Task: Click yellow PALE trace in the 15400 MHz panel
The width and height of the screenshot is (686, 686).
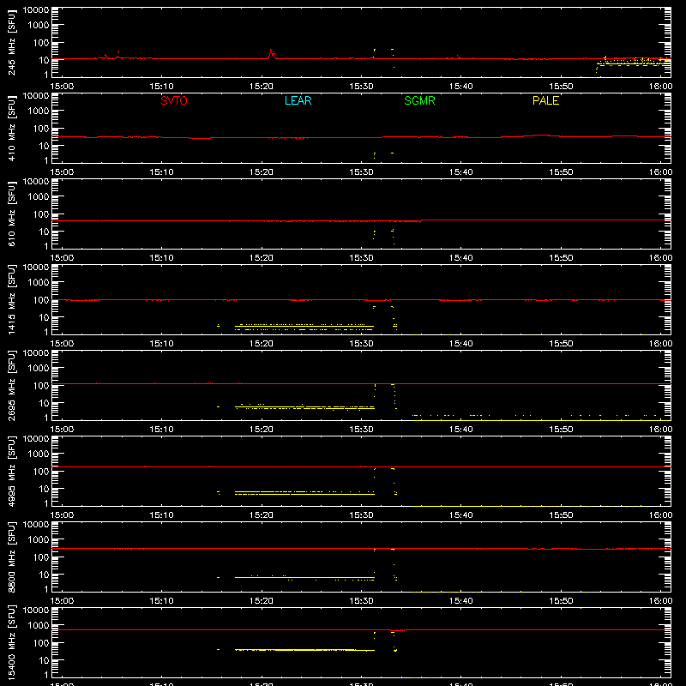Action: (x=304, y=650)
